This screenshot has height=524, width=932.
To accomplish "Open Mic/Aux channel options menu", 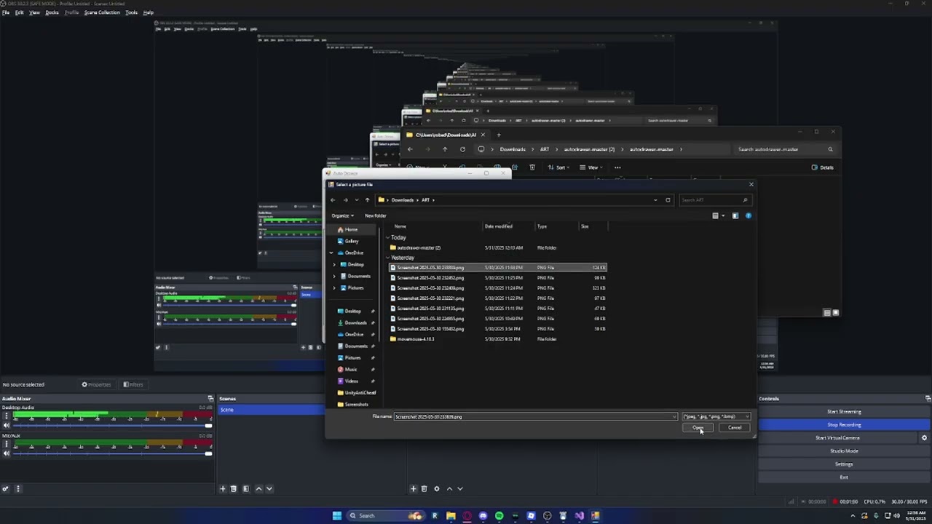I will [7, 444].
